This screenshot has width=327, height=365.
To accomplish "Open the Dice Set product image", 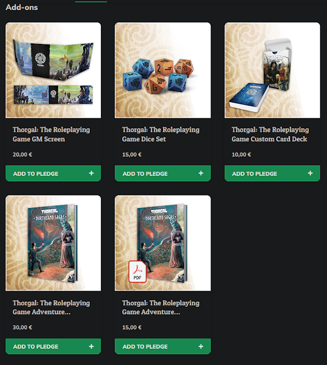I will (x=162, y=70).
